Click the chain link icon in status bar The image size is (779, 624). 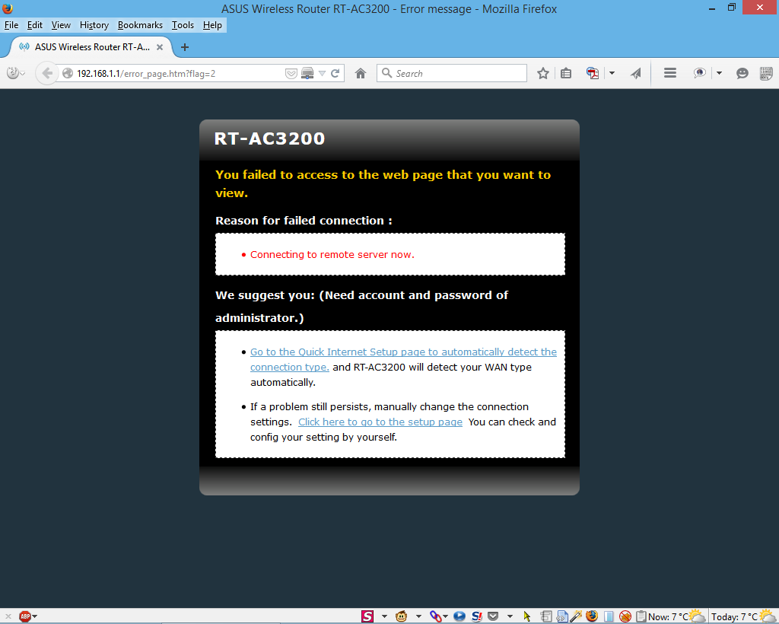click(435, 616)
